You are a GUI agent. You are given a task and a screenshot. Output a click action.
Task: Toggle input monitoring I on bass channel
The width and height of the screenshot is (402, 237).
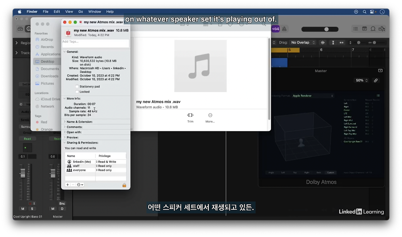pyautogui.click(x=34, y=203)
